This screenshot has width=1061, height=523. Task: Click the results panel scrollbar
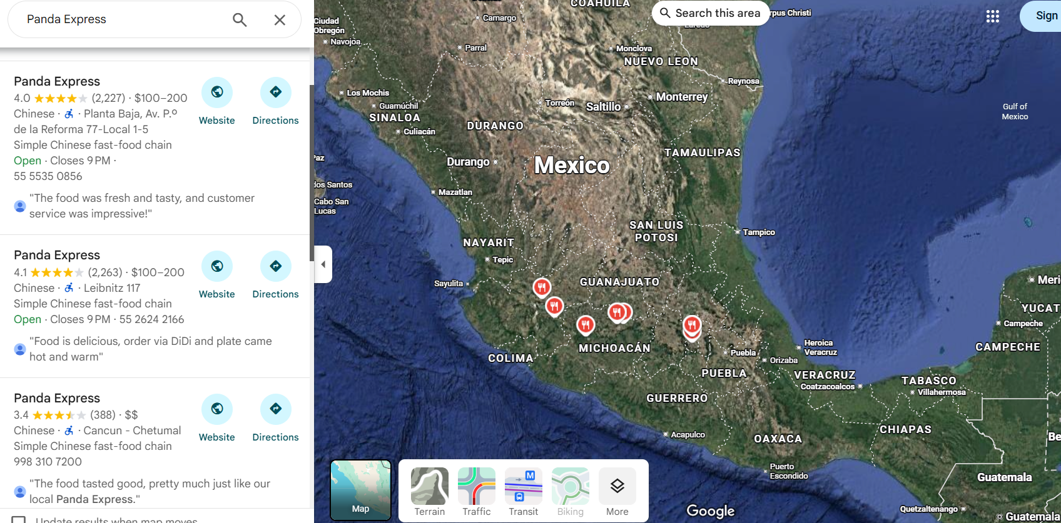[312, 172]
